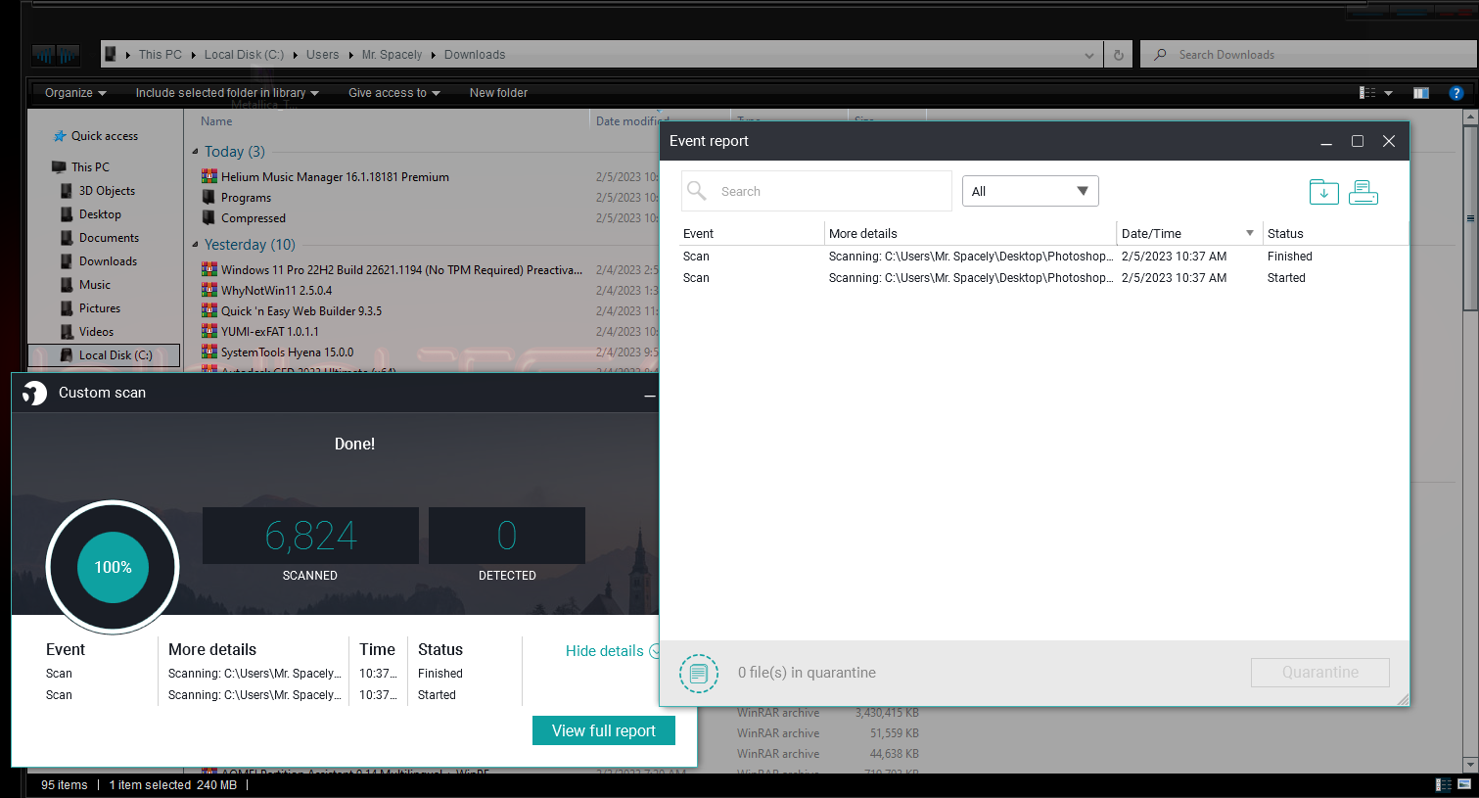Click the Compressed folder icon in file list
This screenshot has width=1479, height=798.
pyautogui.click(x=208, y=218)
